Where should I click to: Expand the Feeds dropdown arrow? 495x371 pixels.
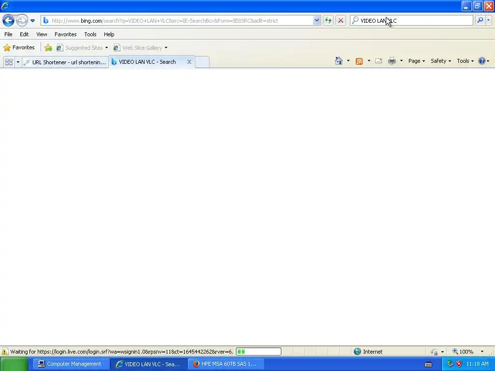[369, 61]
